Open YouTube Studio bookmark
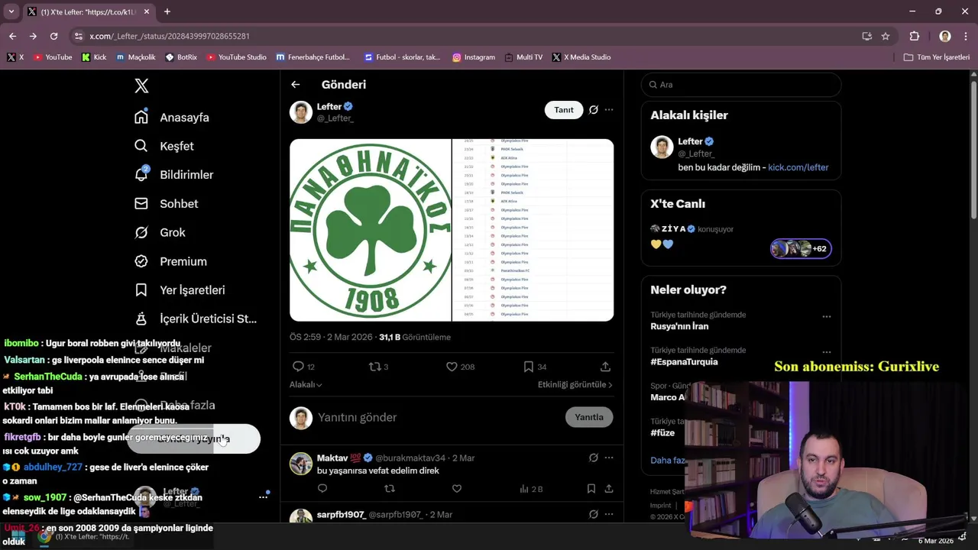Viewport: 978px width, 550px height. click(237, 57)
